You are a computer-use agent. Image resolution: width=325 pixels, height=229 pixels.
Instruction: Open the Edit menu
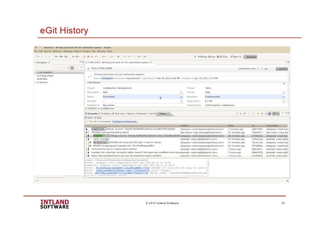(x=41, y=51)
